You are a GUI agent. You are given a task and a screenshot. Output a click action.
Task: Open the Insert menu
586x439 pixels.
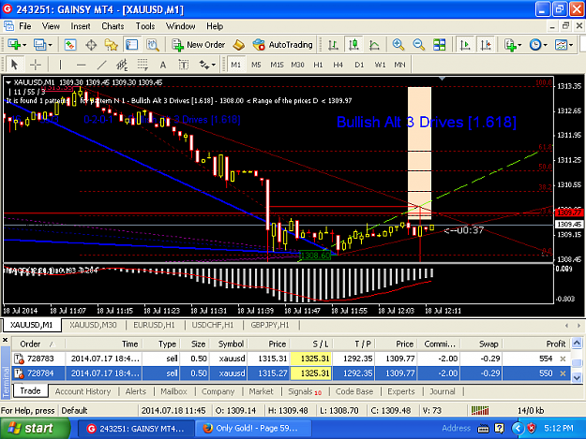[x=81, y=26]
